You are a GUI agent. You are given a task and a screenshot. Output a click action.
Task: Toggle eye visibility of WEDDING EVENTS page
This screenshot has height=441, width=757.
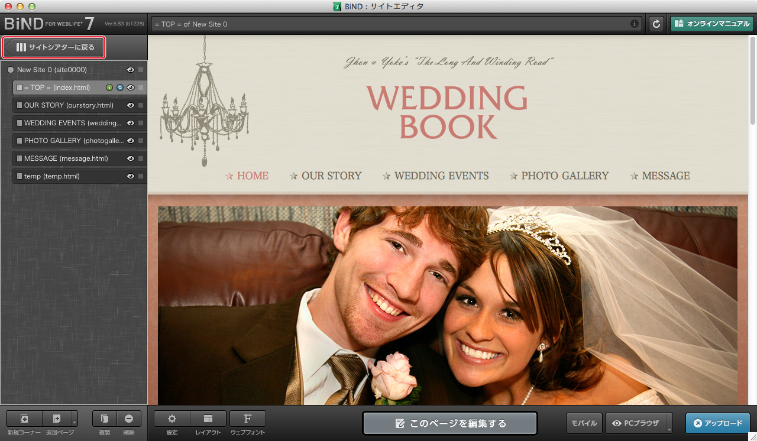tap(131, 123)
